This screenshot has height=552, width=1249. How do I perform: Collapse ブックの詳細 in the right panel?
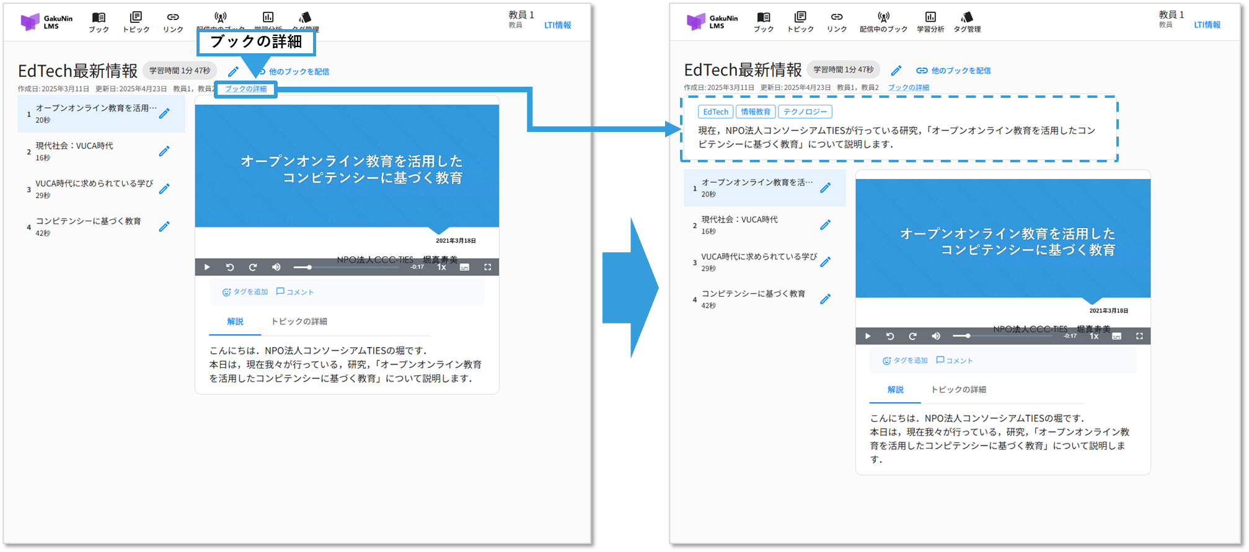pos(908,88)
